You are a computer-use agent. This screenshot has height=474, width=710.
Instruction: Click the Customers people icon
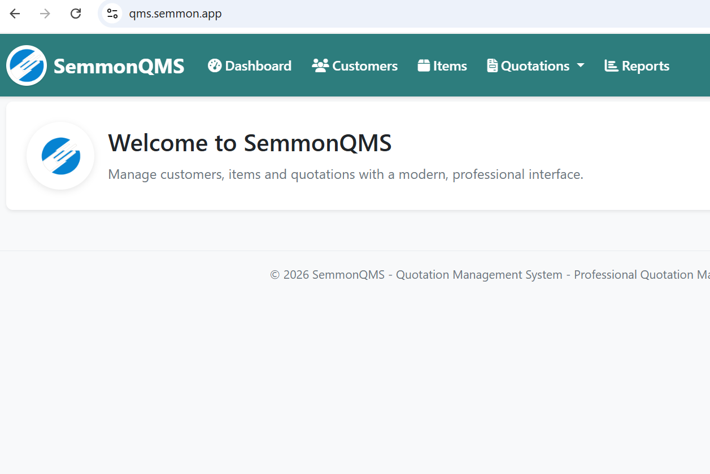click(x=320, y=65)
